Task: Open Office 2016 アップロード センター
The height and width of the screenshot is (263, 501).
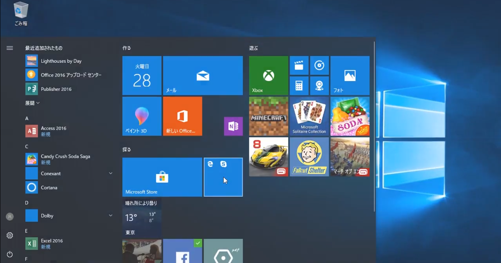Action: (x=69, y=75)
